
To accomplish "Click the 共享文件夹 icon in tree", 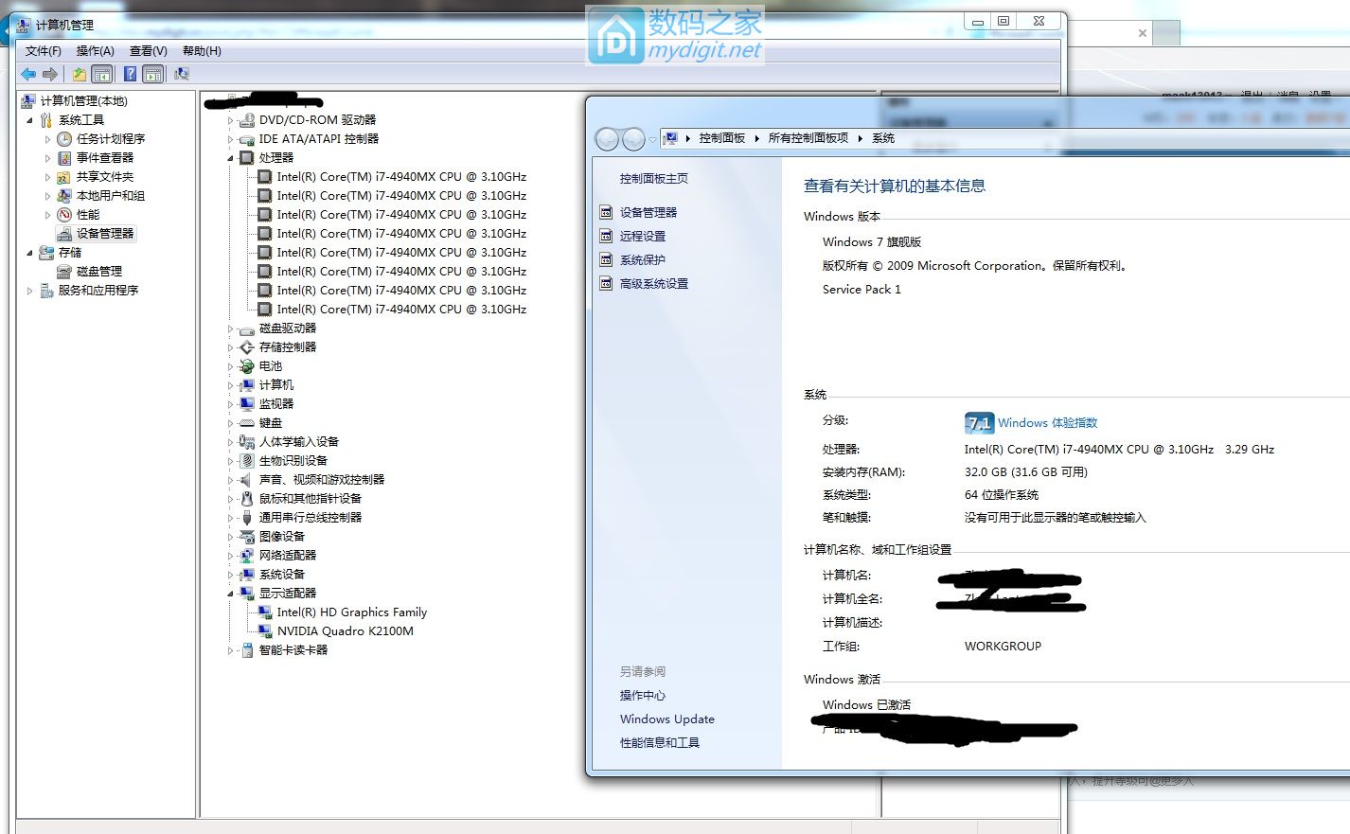I will pos(64,176).
